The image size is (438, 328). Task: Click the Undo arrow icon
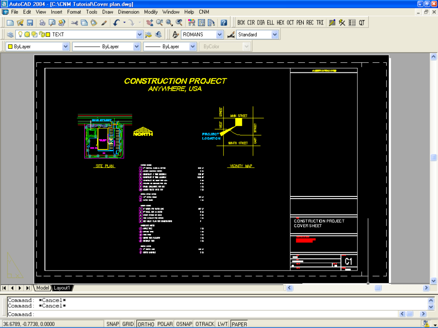coord(116,22)
